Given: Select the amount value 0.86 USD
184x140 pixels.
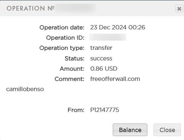Looking at the screenshot, I should [104, 69].
